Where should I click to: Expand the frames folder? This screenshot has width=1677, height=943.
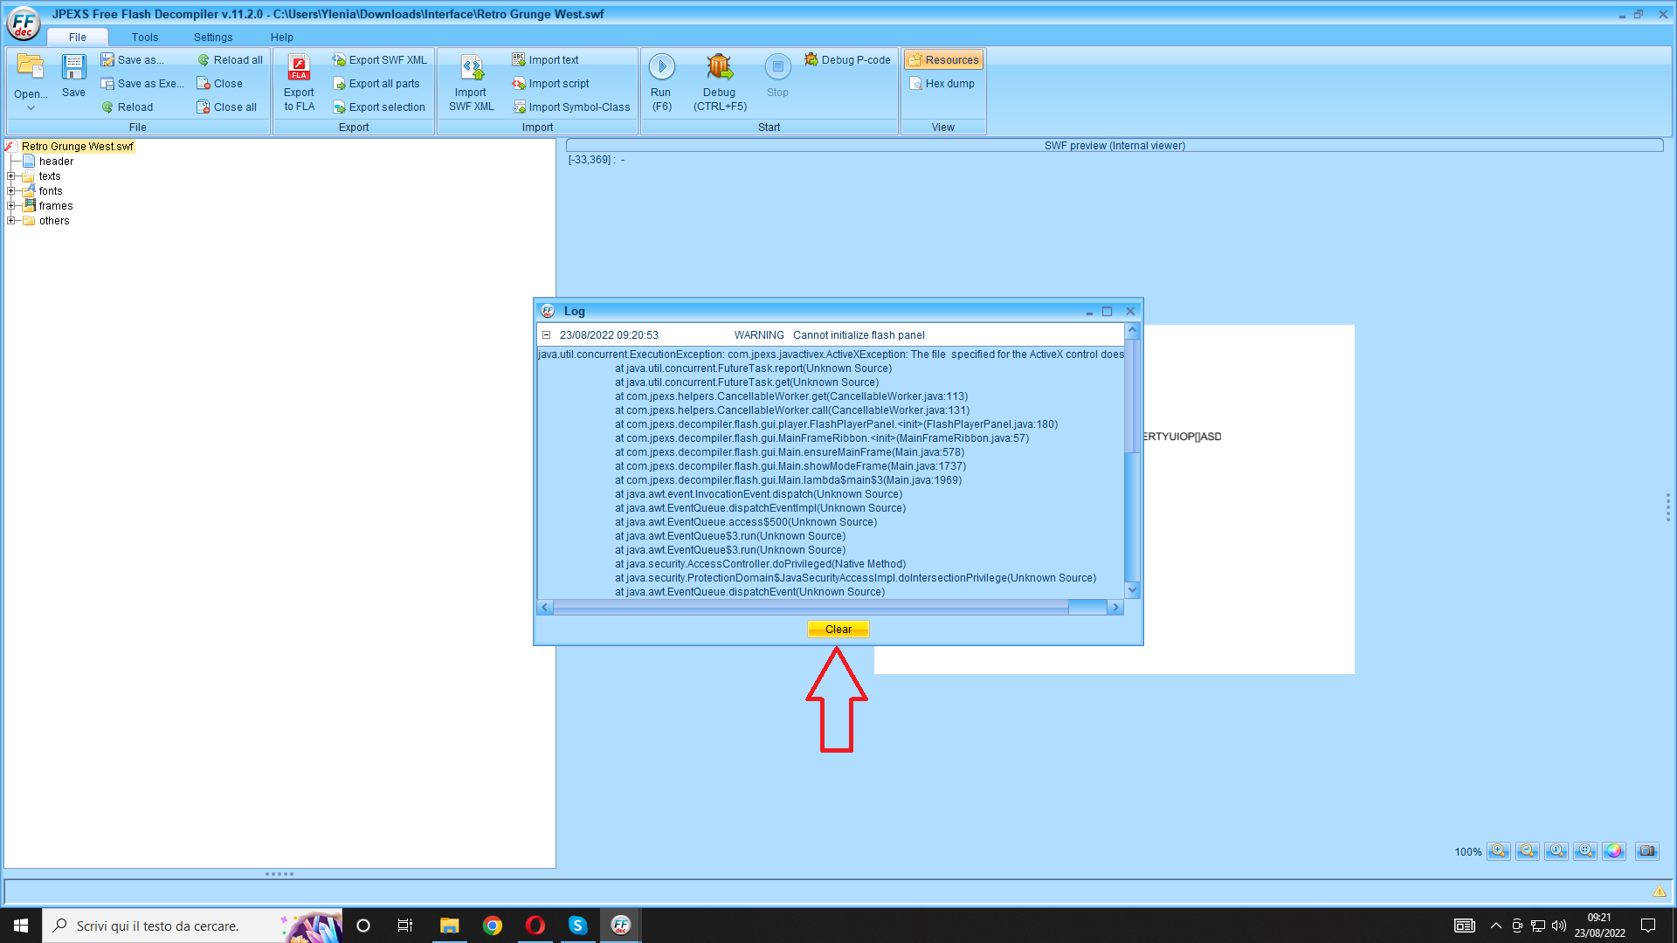(11, 206)
